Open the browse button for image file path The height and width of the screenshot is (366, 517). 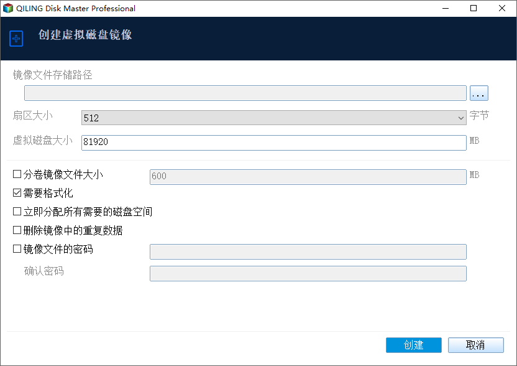(478, 92)
